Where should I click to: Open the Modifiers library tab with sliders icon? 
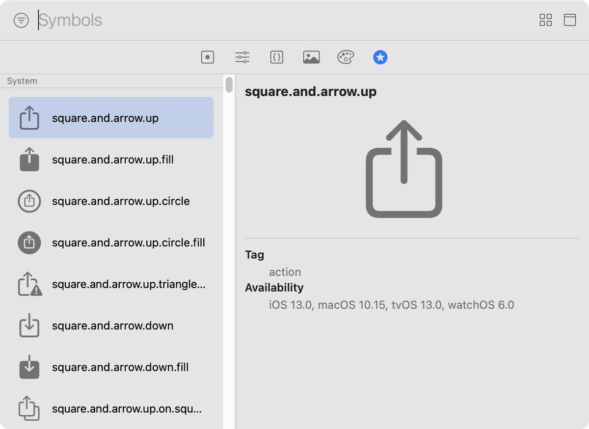242,57
